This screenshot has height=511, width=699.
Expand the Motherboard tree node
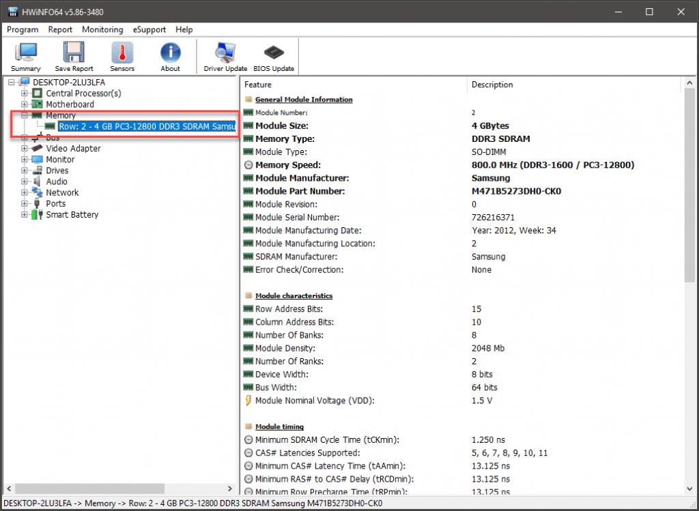(25, 104)
